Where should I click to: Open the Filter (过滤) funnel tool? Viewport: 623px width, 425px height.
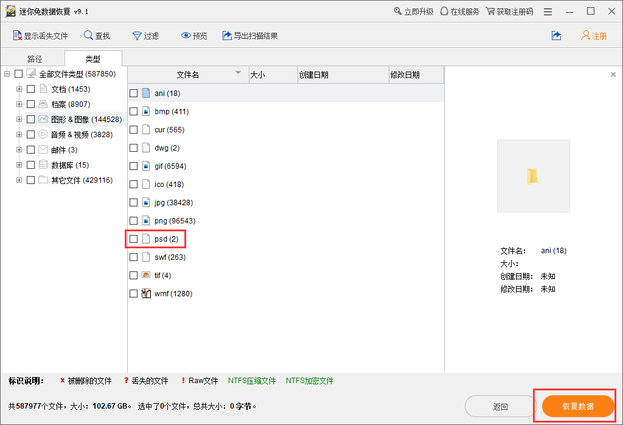(137, 36)
